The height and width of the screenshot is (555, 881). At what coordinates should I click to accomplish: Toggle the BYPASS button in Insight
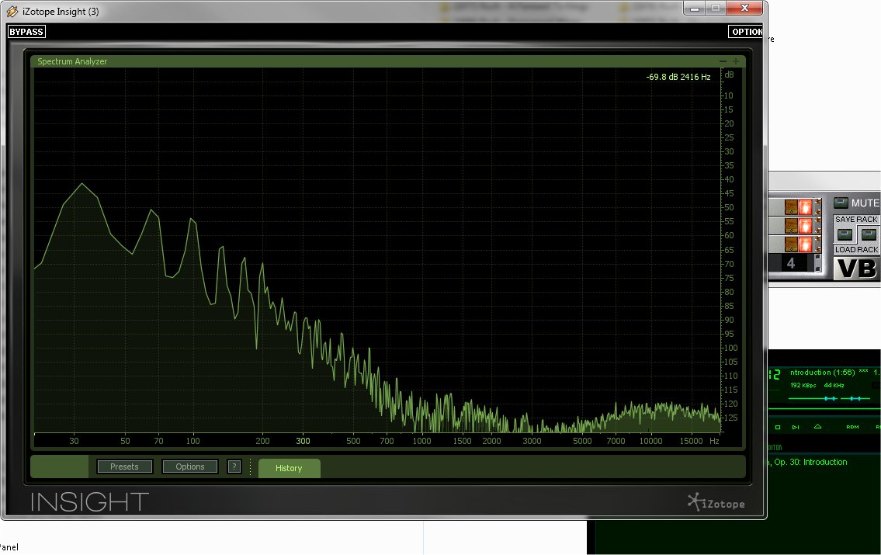coord(26,32)
